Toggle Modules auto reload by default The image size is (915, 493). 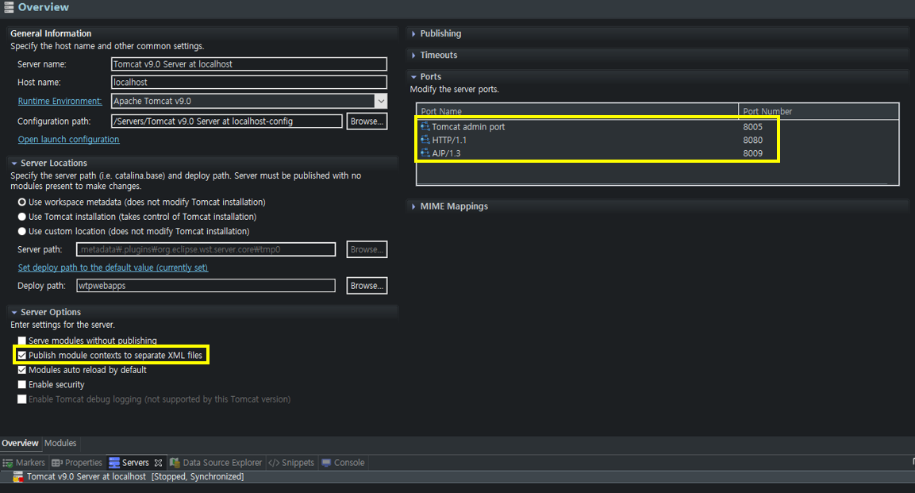tap(21, 370)
